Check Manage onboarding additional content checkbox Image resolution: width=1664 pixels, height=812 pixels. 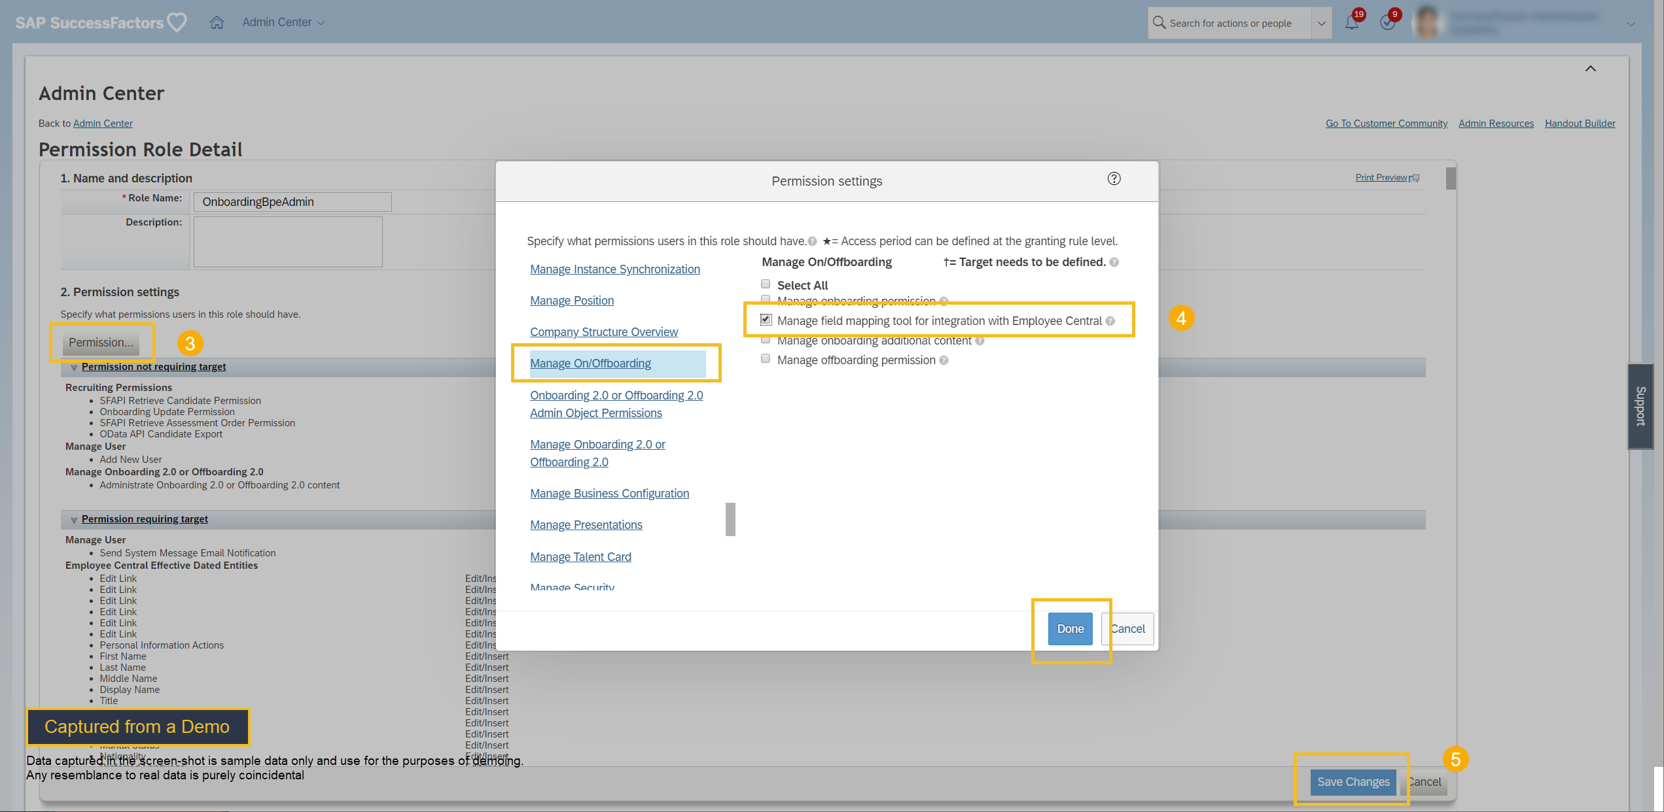click(766, 339)
